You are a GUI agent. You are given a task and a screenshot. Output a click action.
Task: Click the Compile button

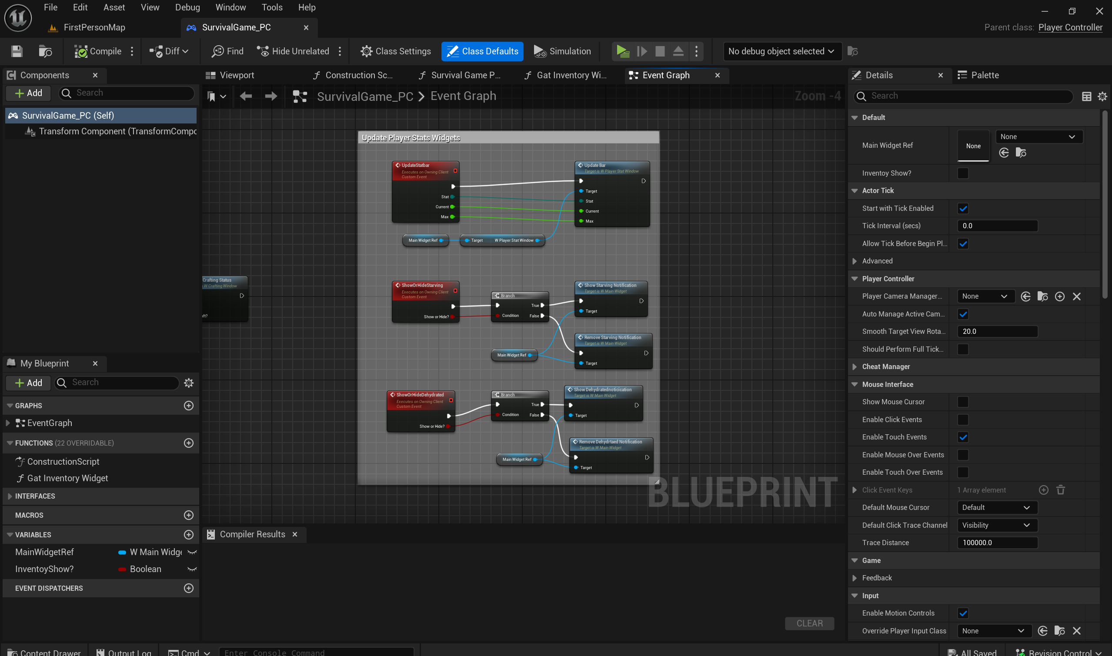click(98, 51)
